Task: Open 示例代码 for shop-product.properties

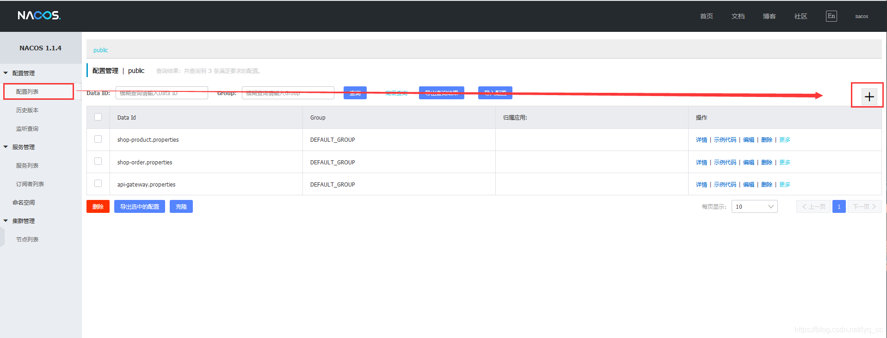Action: point(725,139)
